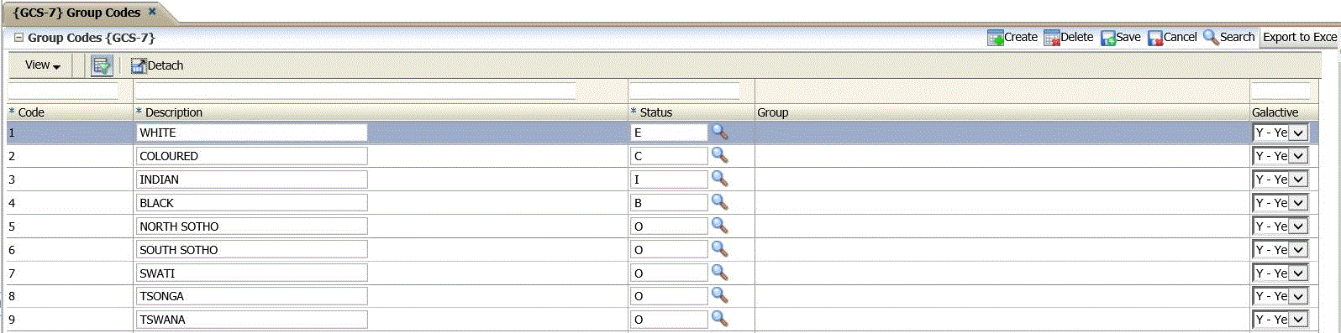Click the Cancel icon in toolbar
1341x333 pixels.
1155,38
